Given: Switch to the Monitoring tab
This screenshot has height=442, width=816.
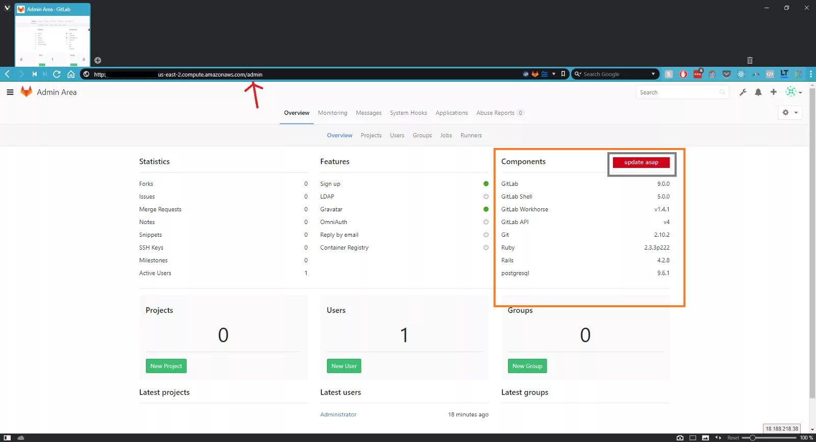Looking at the screenshot, I should [333, 113].
